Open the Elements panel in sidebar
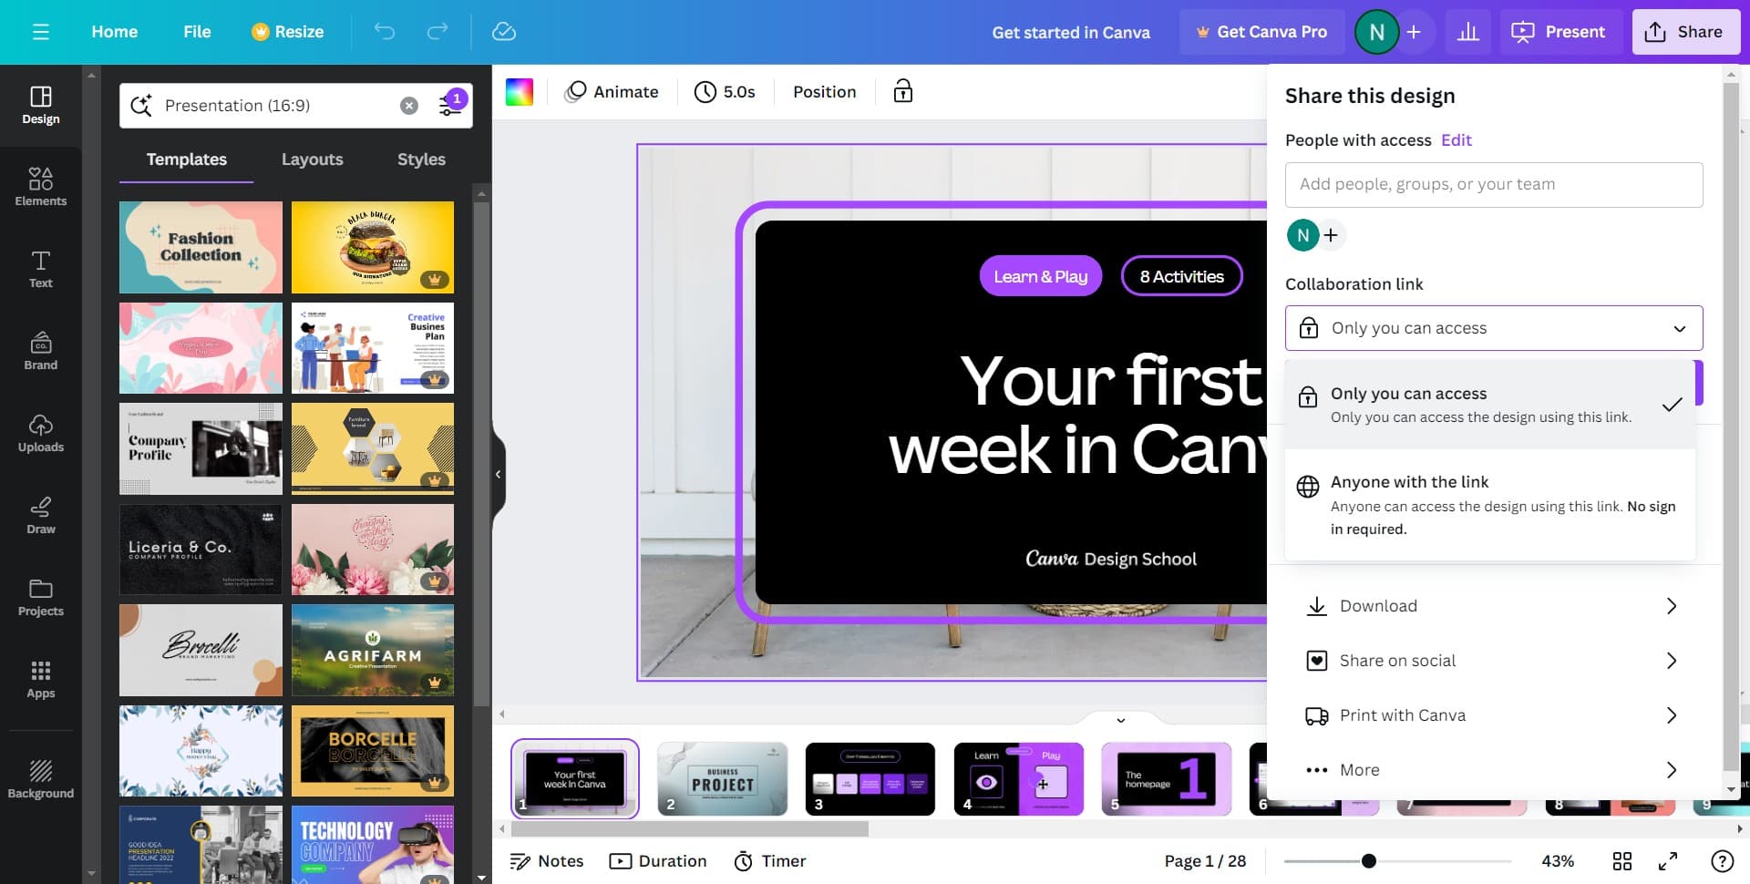The height and width of the screenshot is (884, 1750). 40,187
